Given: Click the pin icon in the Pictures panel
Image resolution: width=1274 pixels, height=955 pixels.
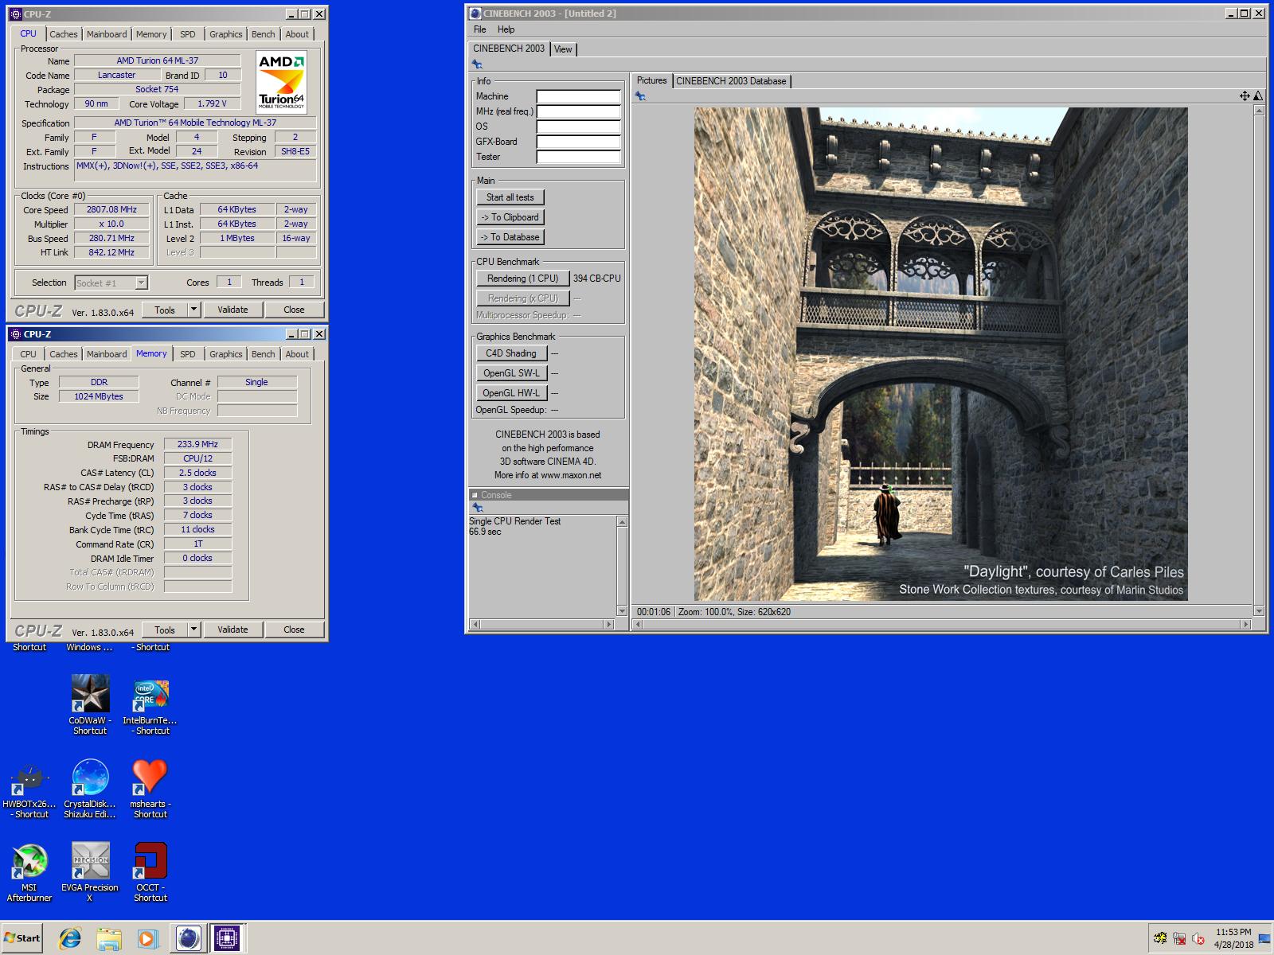Looking at the screenshot, I should point(640,96).
